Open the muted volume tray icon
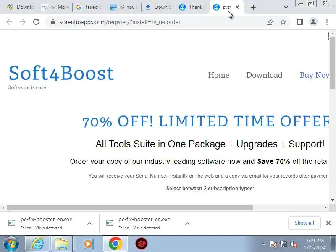Screen dimensions: 336x252 (x=293, y=244)
